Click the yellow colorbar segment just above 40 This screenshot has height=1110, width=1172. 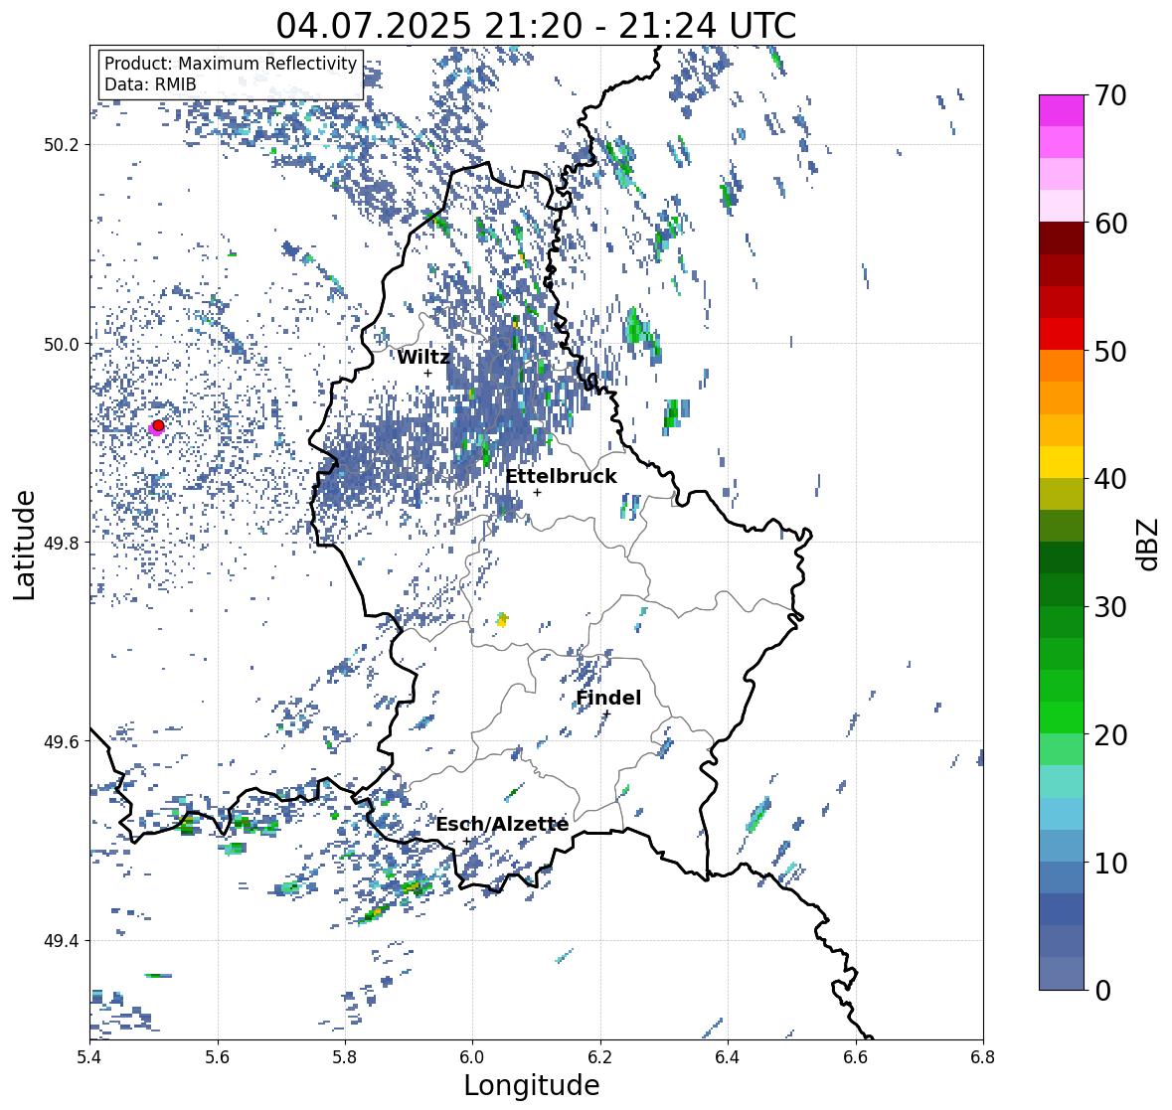click(1062, 462)
